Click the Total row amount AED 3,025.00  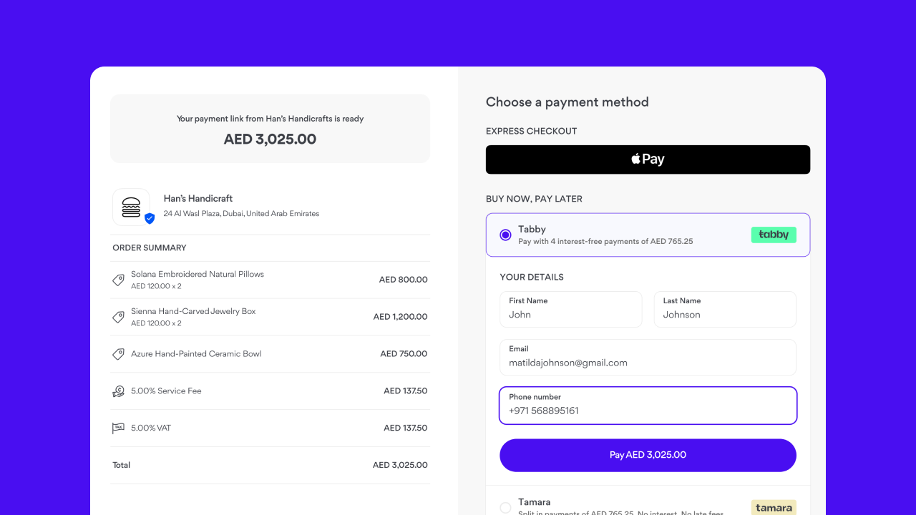click(400, 465)
